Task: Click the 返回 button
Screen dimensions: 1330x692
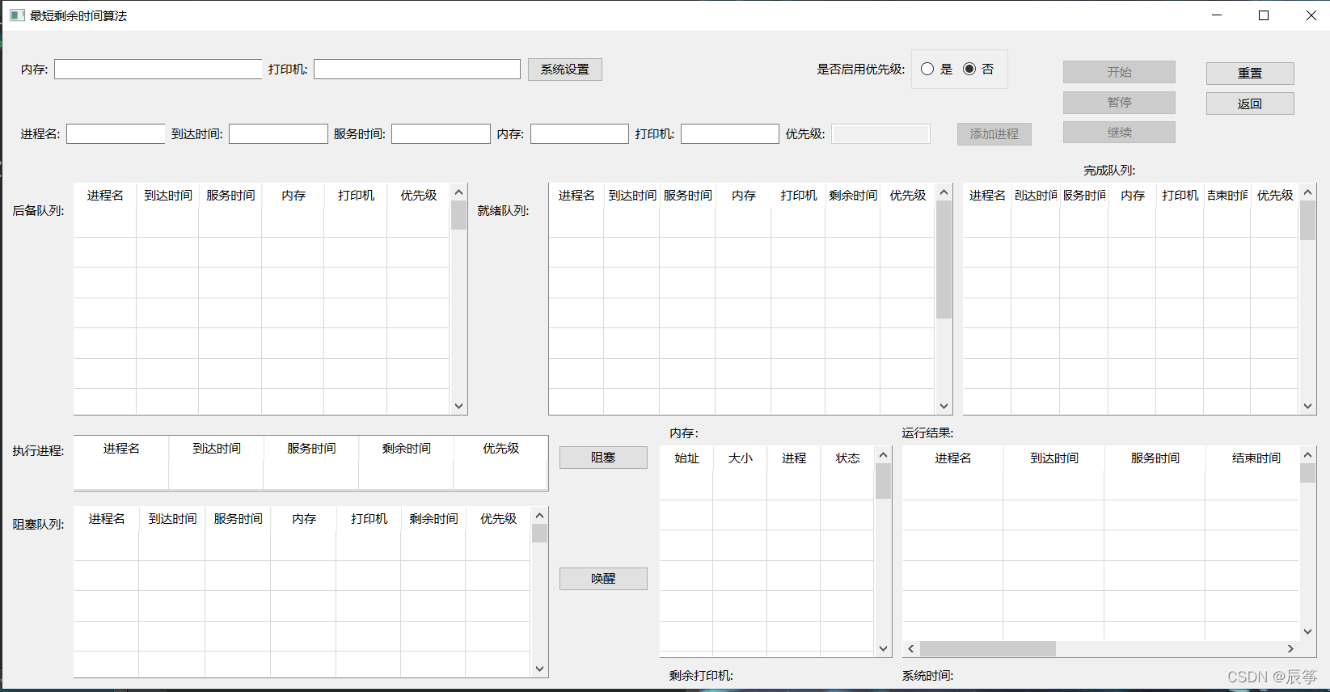Action: [x=1250, y=103]
